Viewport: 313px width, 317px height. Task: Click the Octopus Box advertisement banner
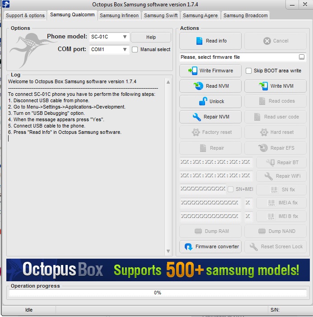(158, 270)
